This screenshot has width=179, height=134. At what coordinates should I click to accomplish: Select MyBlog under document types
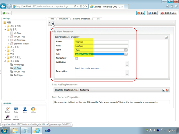17,68
